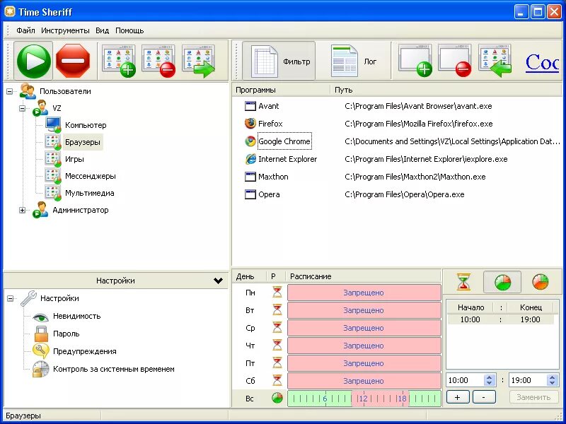Open the Предупреждения warnings setting
566x424 pixels.
[84, 351]
